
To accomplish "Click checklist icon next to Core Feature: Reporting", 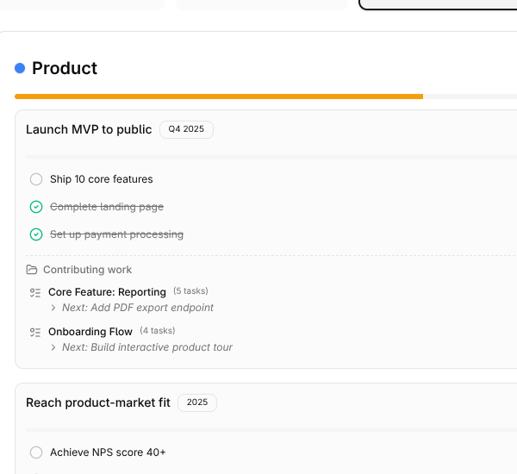I will [x=35, y=292].
